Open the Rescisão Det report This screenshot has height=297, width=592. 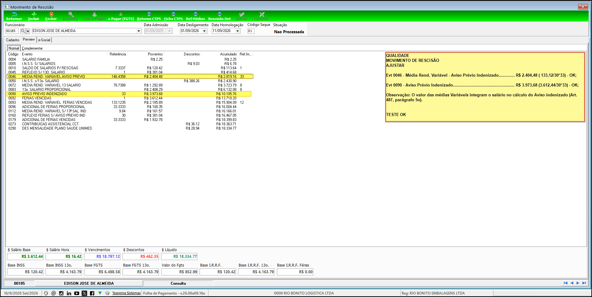tap(219, 16)
